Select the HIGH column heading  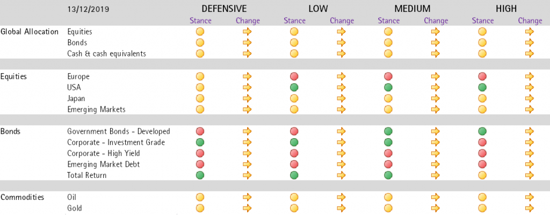tap(506, 9)
